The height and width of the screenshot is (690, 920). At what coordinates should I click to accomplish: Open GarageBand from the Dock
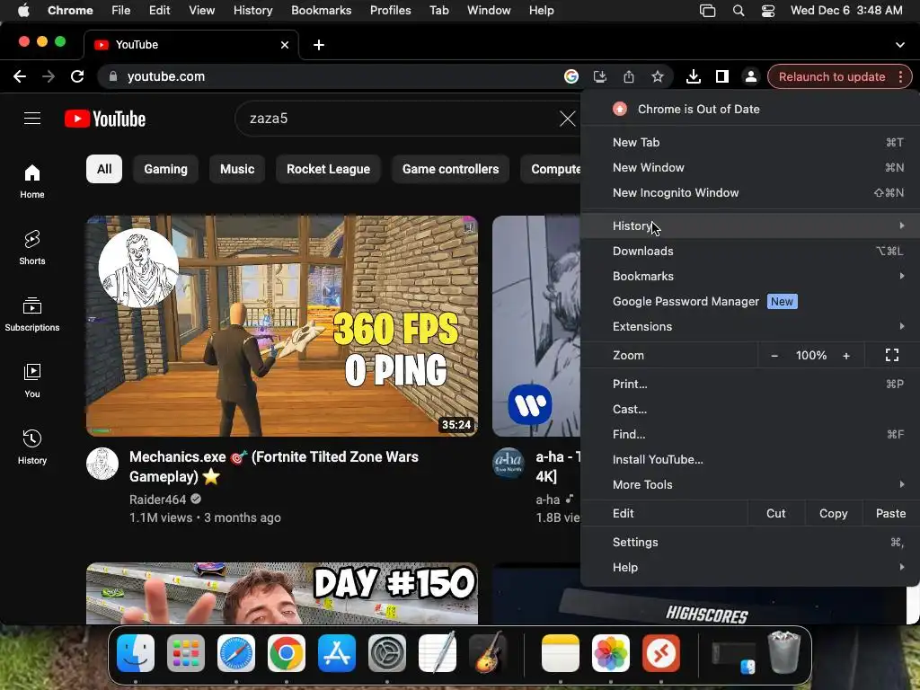click(x=488, y=652)
